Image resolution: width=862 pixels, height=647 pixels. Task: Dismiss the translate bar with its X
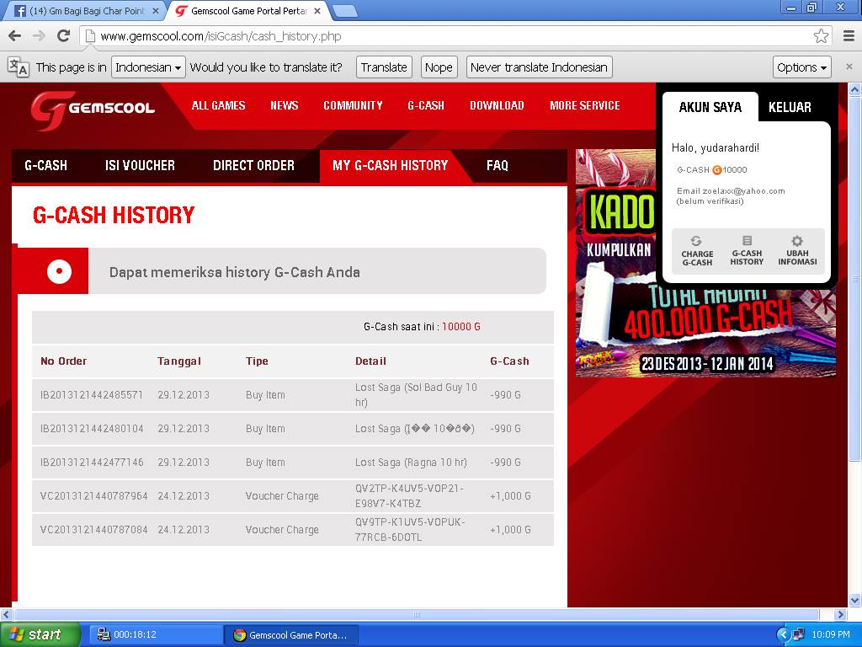coord(849,67)
